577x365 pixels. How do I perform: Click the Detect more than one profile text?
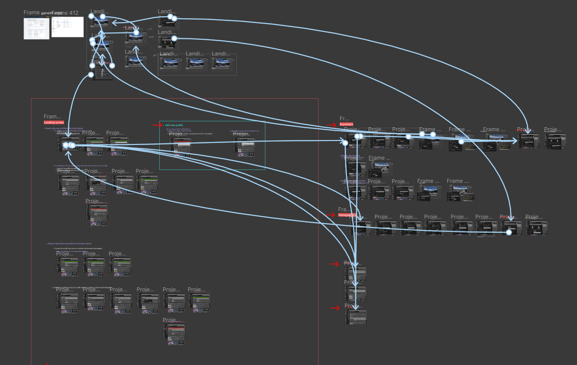(68, 243)
